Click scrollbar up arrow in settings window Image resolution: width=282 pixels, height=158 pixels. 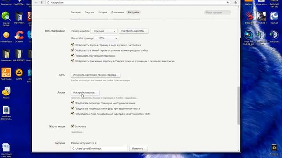pyautogui.click(x=239, y=7)
